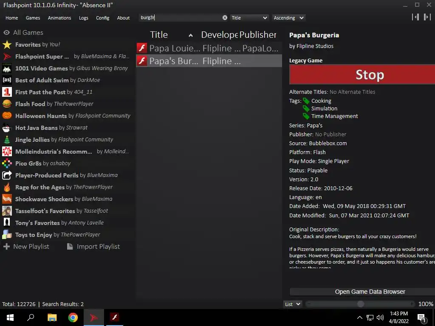Collapse right sidebar with top-right toggle icon
The width and height of the screenshot is (435, 326).
(427, 17)
